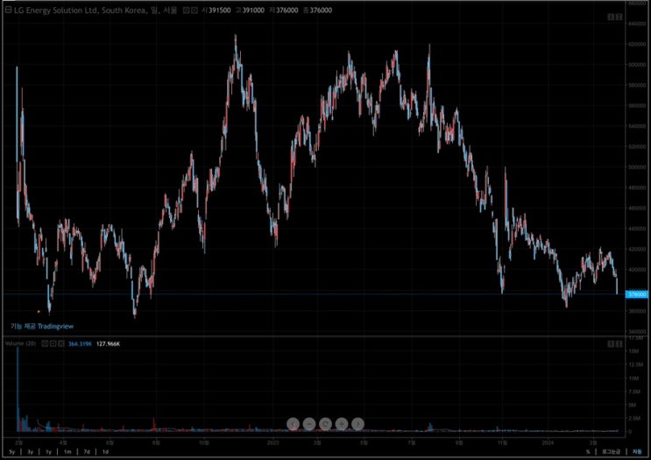Viewport: 651px width, 460px height.
Task: Reset chart view with circular arrow button
Action: (x=325, y=423)
